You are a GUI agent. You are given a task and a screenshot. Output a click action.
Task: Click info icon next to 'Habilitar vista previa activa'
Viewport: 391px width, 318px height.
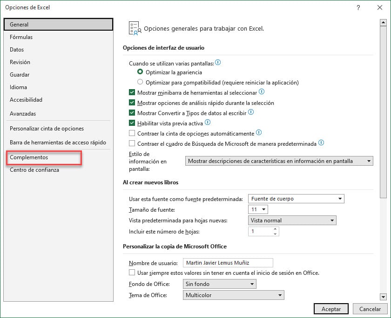(x=208, y=123)
